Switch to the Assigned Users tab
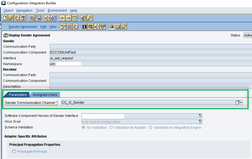The width and height of the screenshot is (252, 159). (45, 95)
